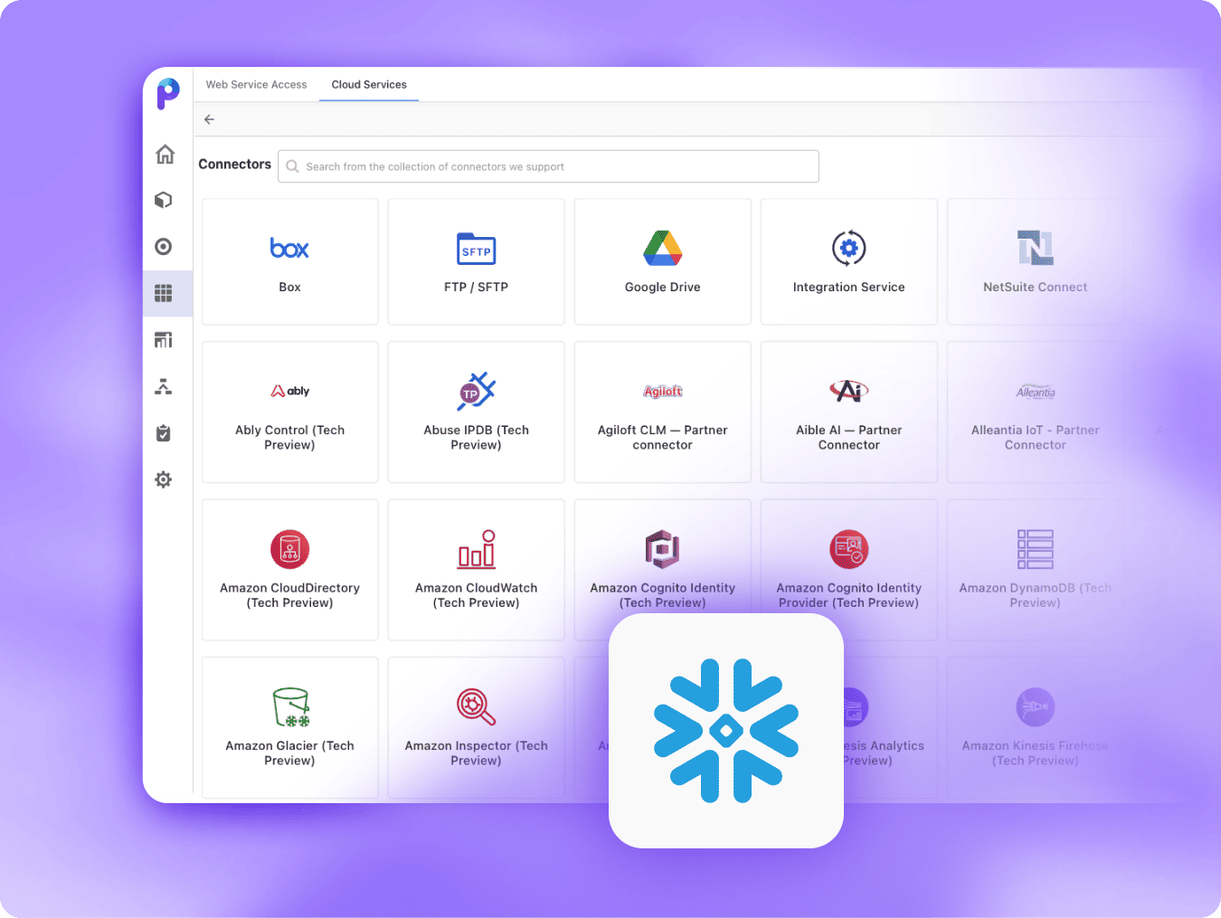Click the Agiloft logo
The height and width of the screenshot is (918, 1221).
click(663, 391)
